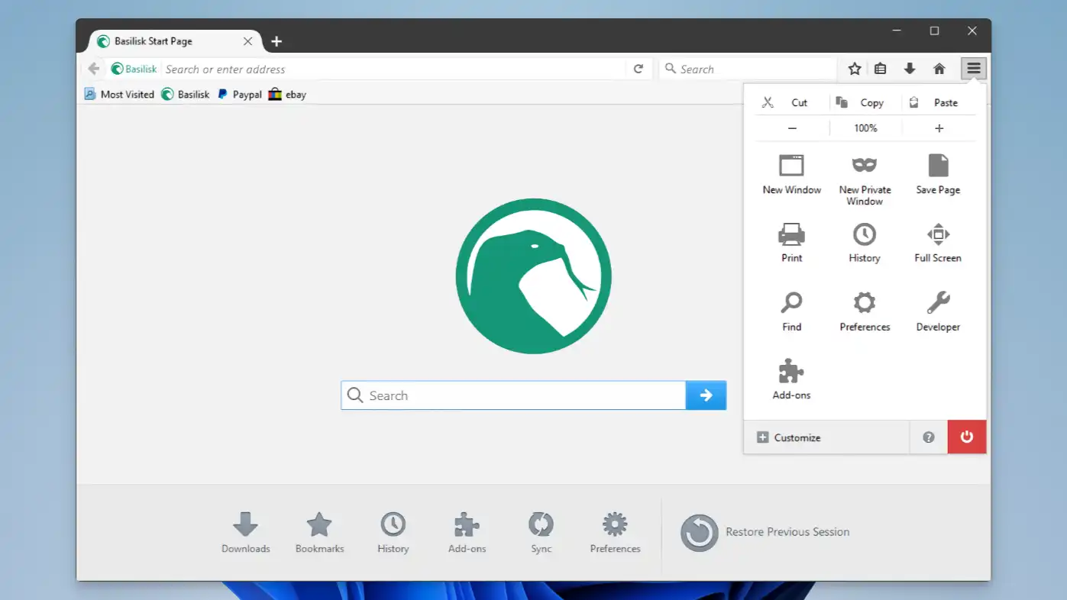Open the Downloads panel in the toolbar

(910, 68)
